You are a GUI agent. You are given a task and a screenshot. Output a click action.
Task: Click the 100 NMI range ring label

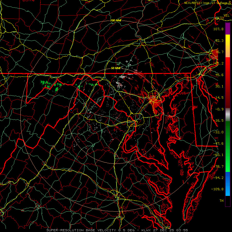[116, 20]
